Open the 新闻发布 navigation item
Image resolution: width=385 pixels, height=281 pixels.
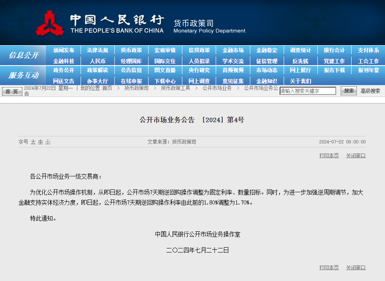tap(64, 50)
